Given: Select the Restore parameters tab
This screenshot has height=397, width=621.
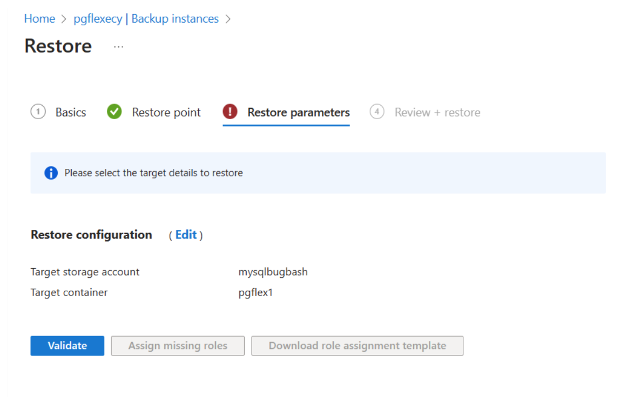Looking at the screenshot, I should tap(299, 112).
